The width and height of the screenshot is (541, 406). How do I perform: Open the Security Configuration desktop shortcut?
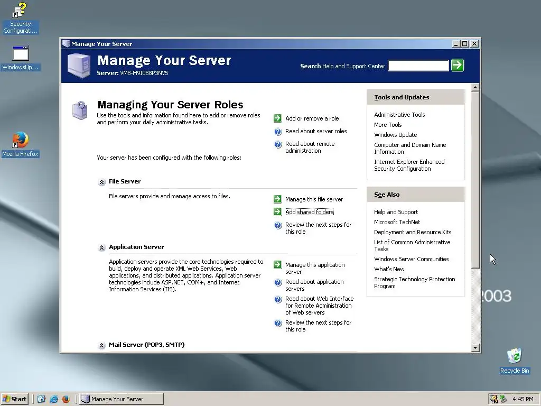20,18
